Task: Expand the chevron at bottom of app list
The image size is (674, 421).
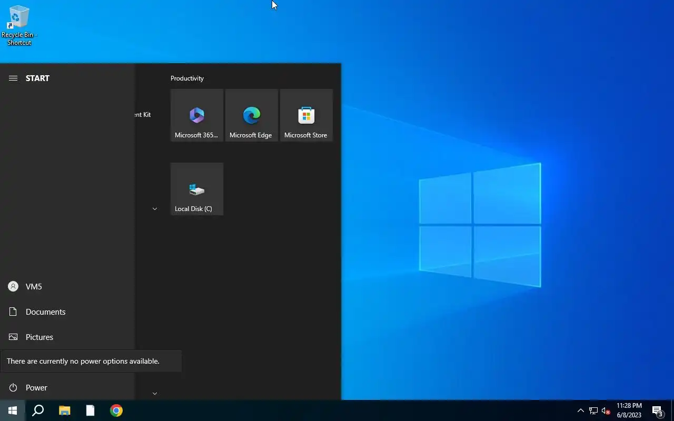Action: pos(155,393)
